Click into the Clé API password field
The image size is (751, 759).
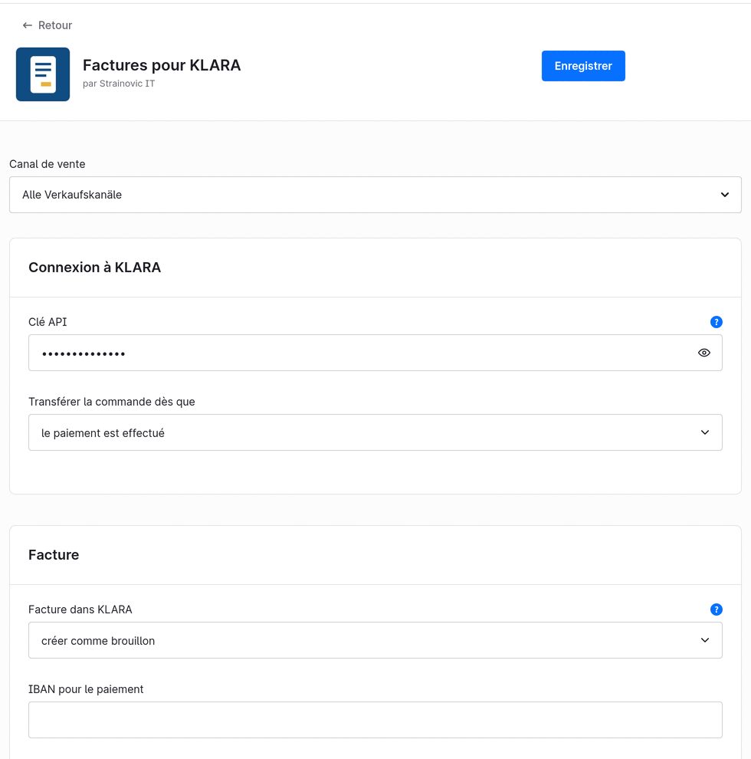coord(375,353)
